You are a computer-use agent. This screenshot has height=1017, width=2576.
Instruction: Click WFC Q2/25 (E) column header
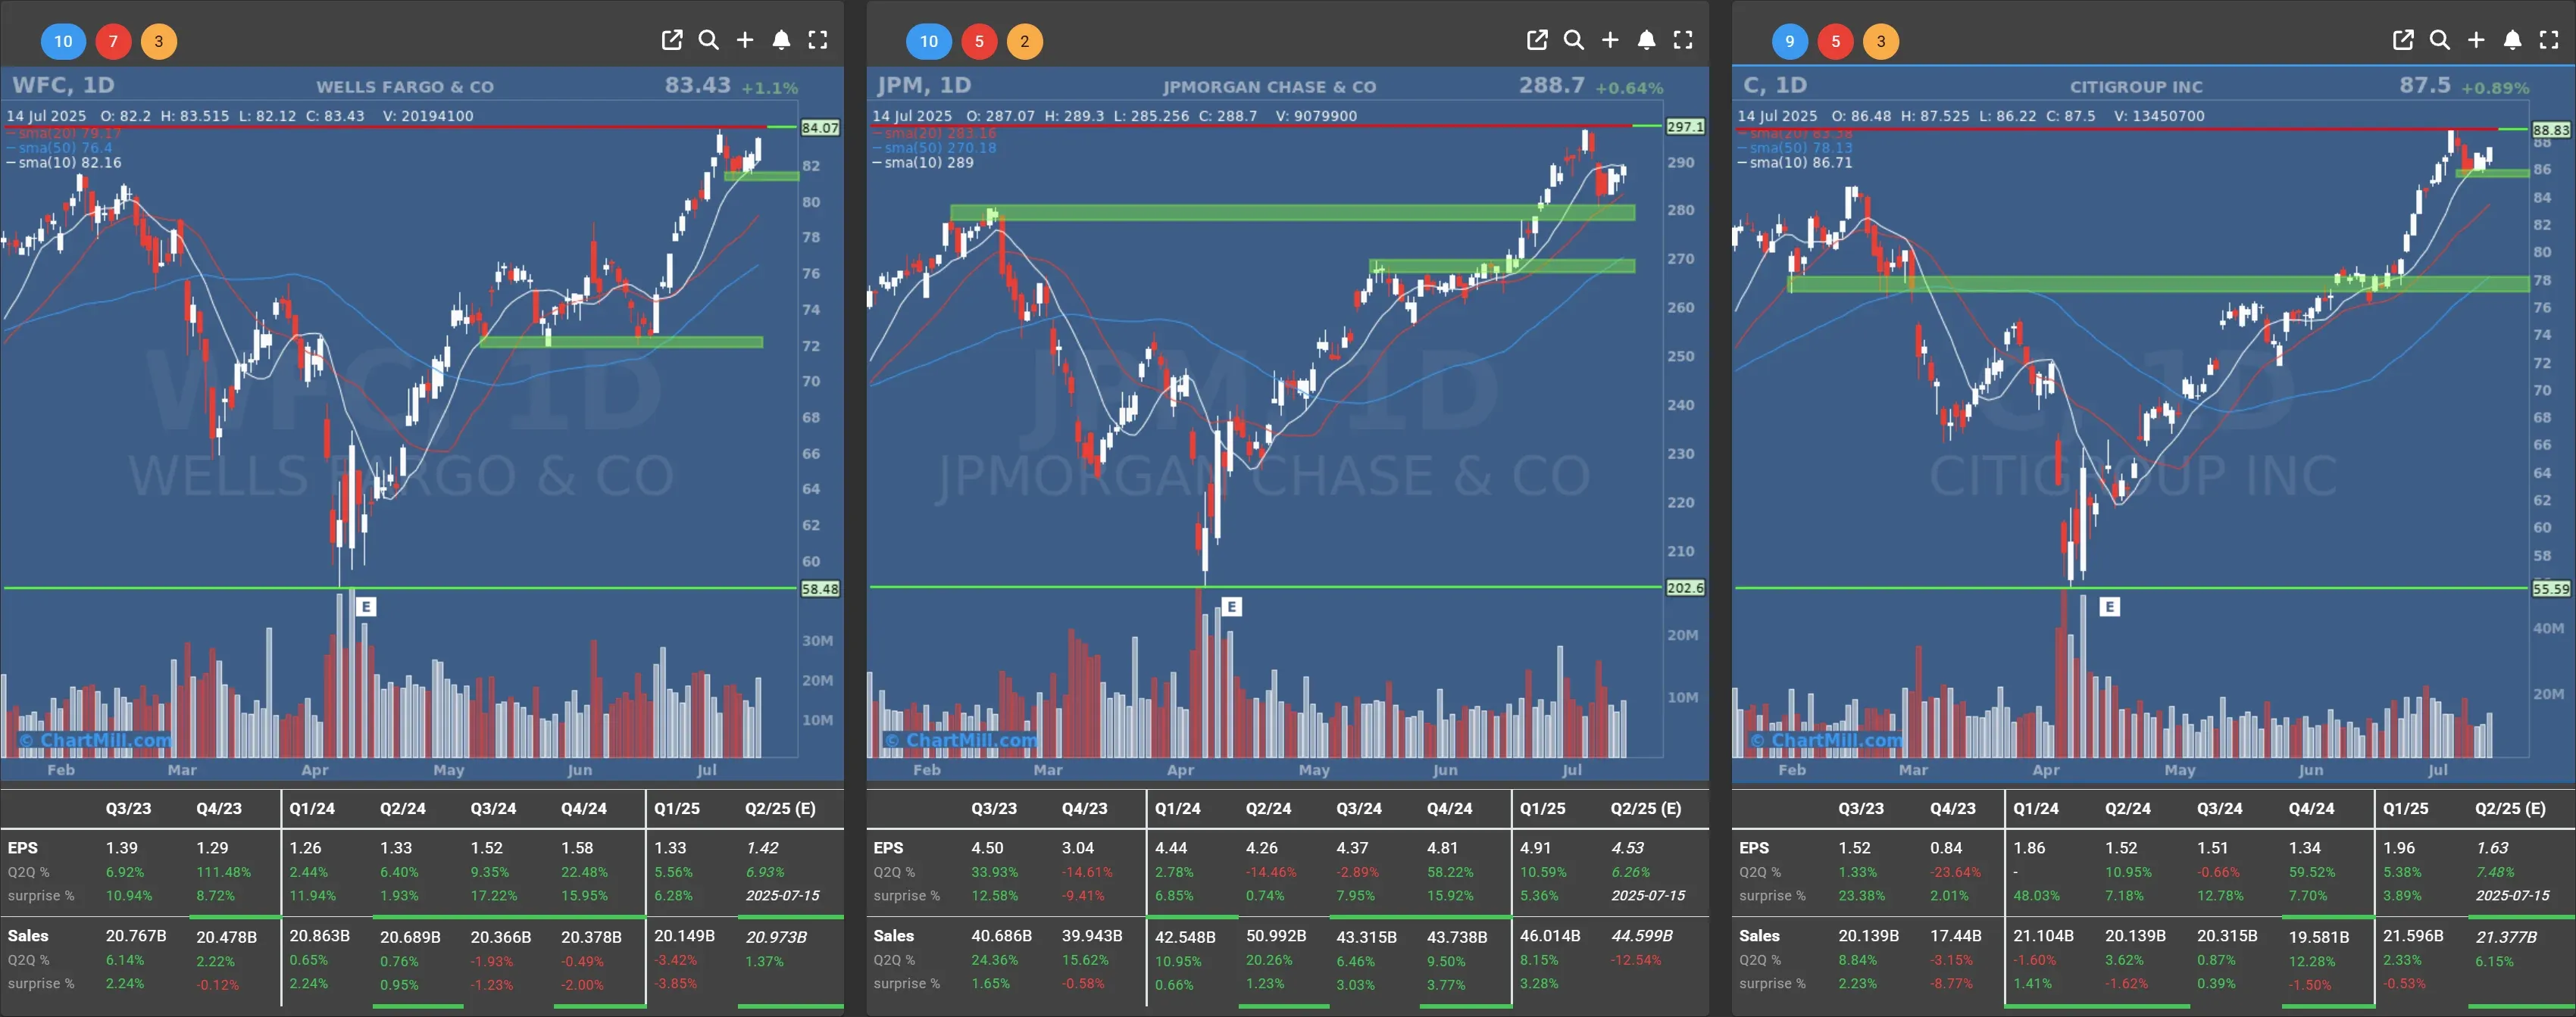click(780, 808)
